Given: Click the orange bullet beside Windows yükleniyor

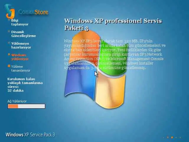Looking at the screenshot, I should (9, 54).
